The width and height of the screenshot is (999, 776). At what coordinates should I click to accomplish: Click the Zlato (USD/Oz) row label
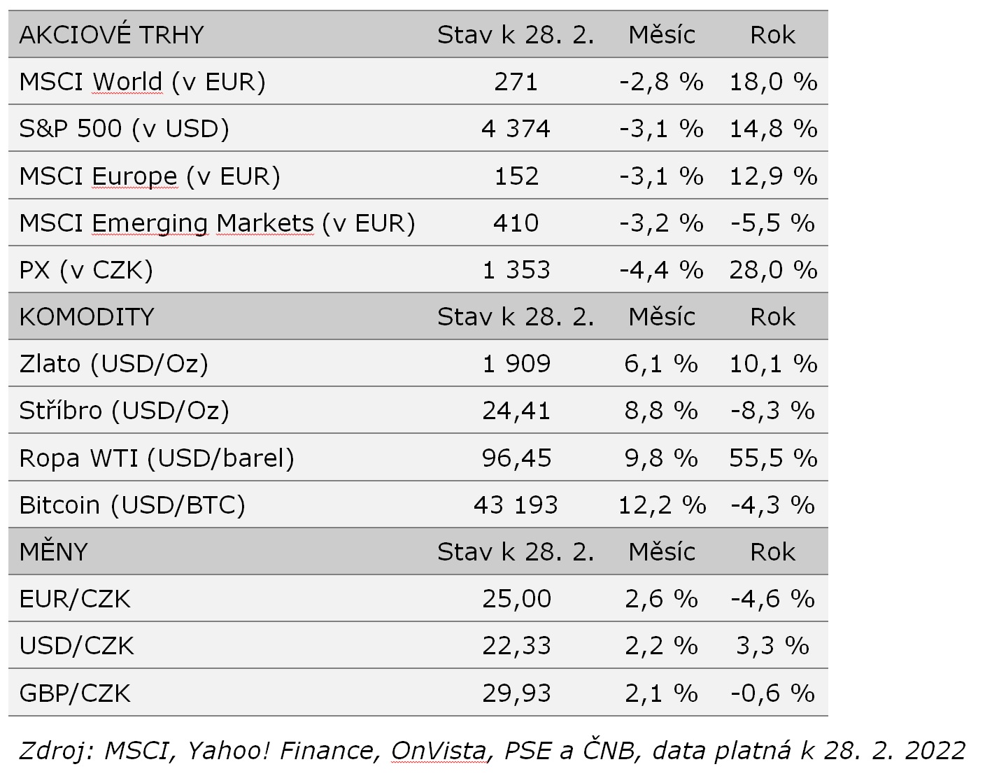pos(113,364)
